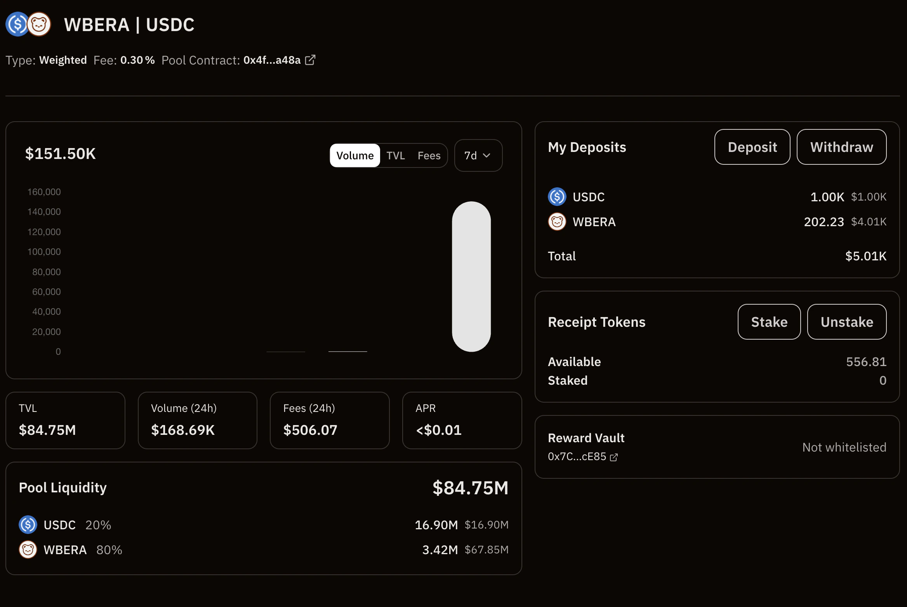Click the USDC icon in Pool Liquidity
This screenshot has height=607, width=907.
click(28, 525)
